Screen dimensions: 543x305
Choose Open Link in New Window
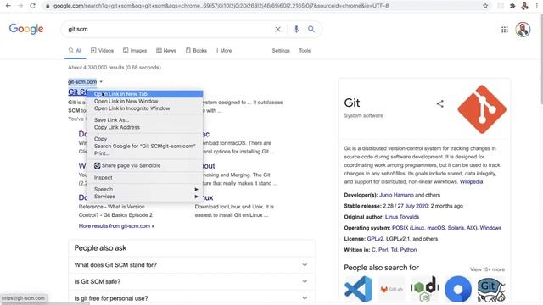click(145, 101)
